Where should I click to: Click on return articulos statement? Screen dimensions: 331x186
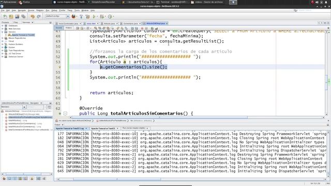[112, 93]
